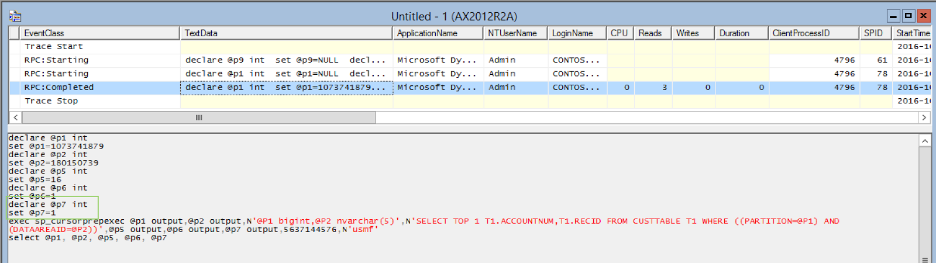Sort by ApplicationName column header
936x263 pixels.
click(427, 33)
